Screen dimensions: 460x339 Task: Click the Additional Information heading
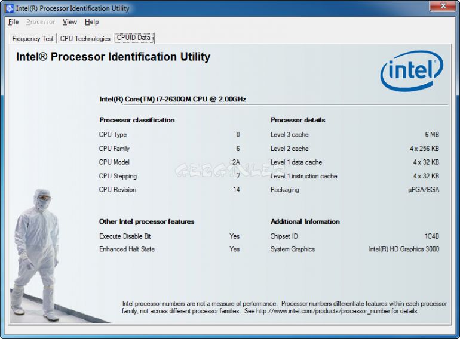click(x=305, y=221)
